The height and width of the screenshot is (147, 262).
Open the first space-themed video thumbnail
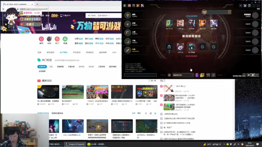tap(48, 92)
